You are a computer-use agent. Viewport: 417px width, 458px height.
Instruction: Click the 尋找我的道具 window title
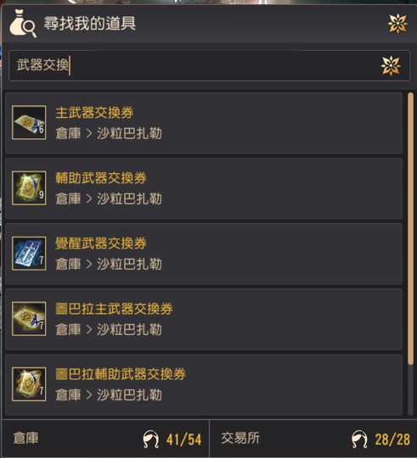pos(90,24)
